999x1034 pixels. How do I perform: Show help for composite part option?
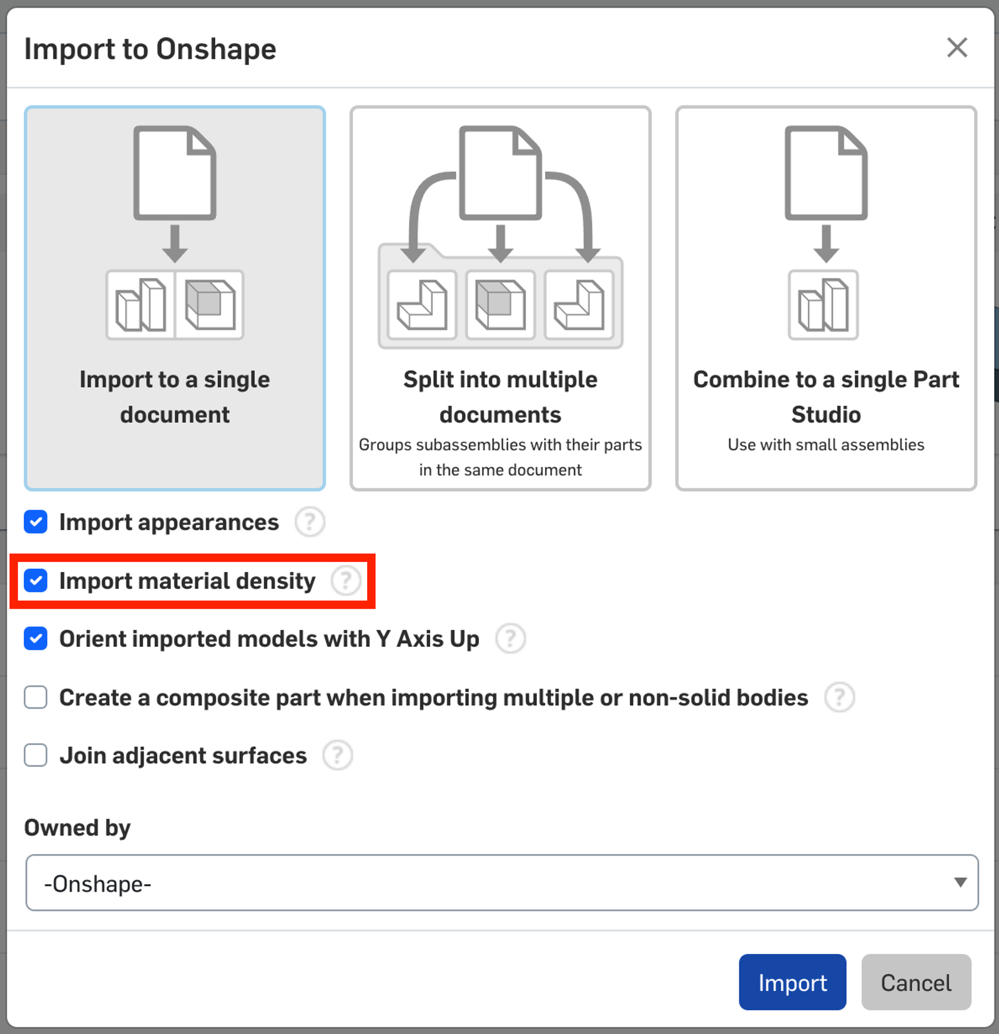click(839, 697)
